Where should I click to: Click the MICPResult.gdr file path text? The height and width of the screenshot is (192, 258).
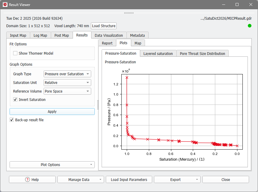click(230, 18)
